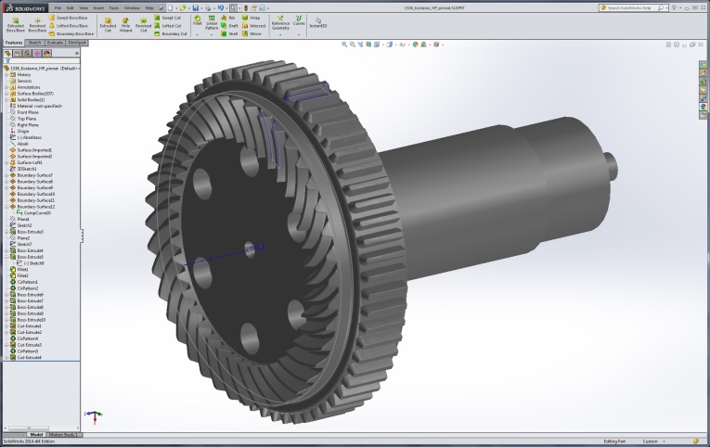This screenshot has width=710, height=447.
Task: Open the Tools menu
Action: 113,8
